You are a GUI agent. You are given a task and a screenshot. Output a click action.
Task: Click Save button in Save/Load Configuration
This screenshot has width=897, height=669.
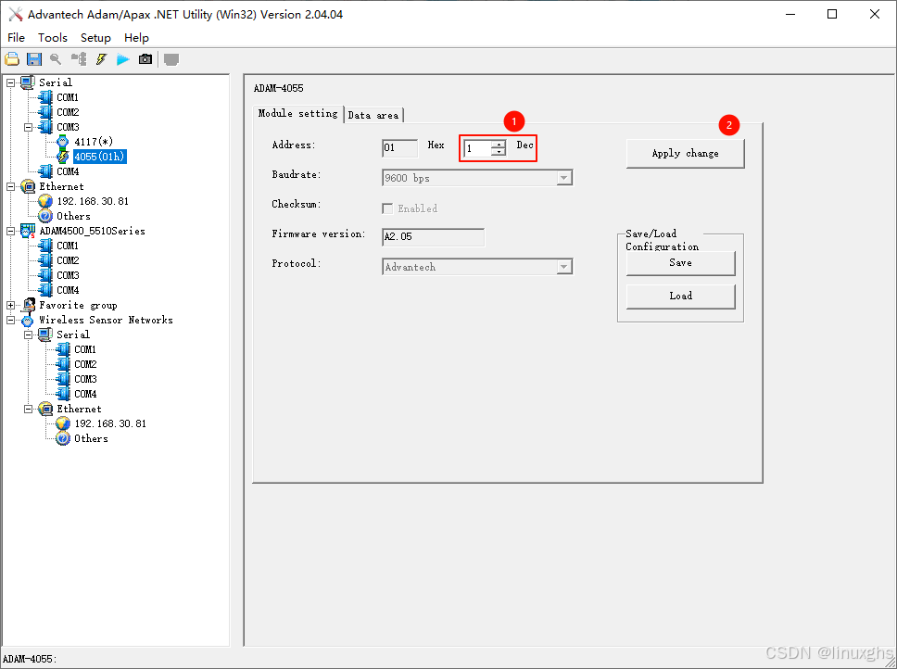coord(681,263)
